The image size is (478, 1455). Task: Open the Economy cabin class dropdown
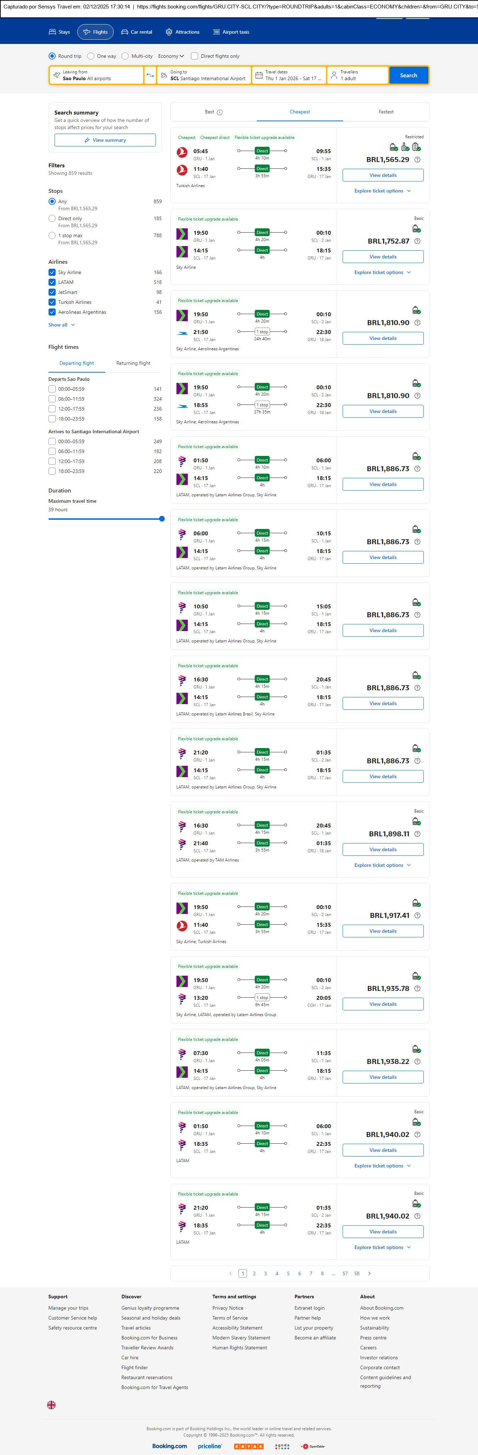[x=171, y=56]
